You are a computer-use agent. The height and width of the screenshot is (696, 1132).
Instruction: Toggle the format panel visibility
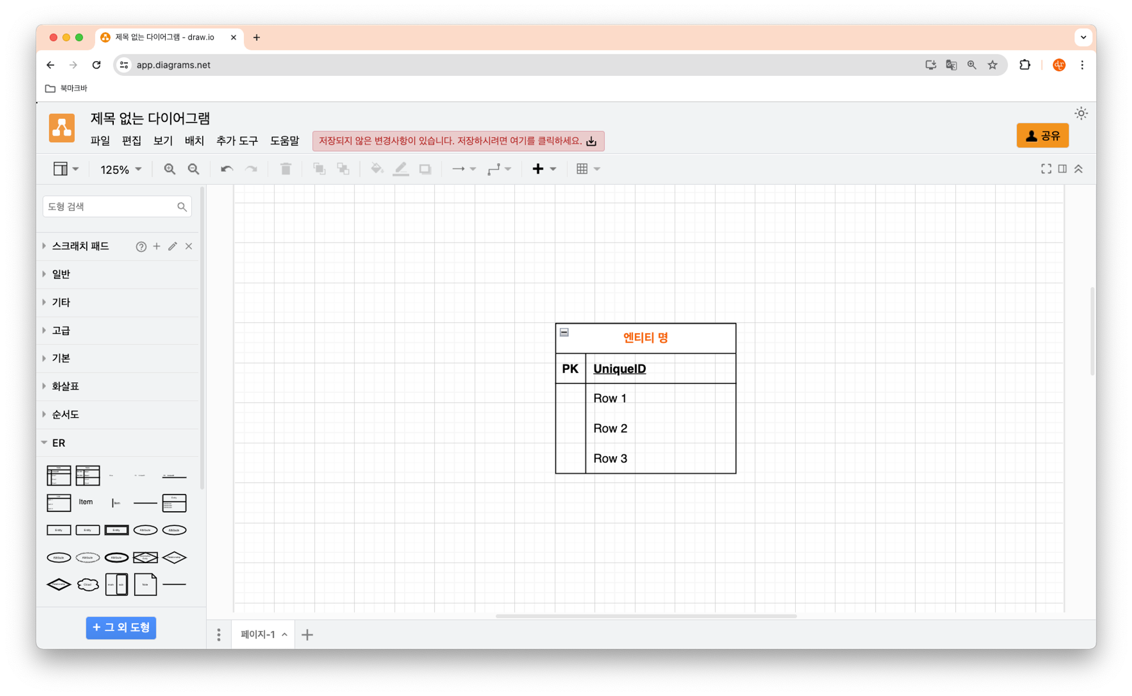coord(1062,168)
